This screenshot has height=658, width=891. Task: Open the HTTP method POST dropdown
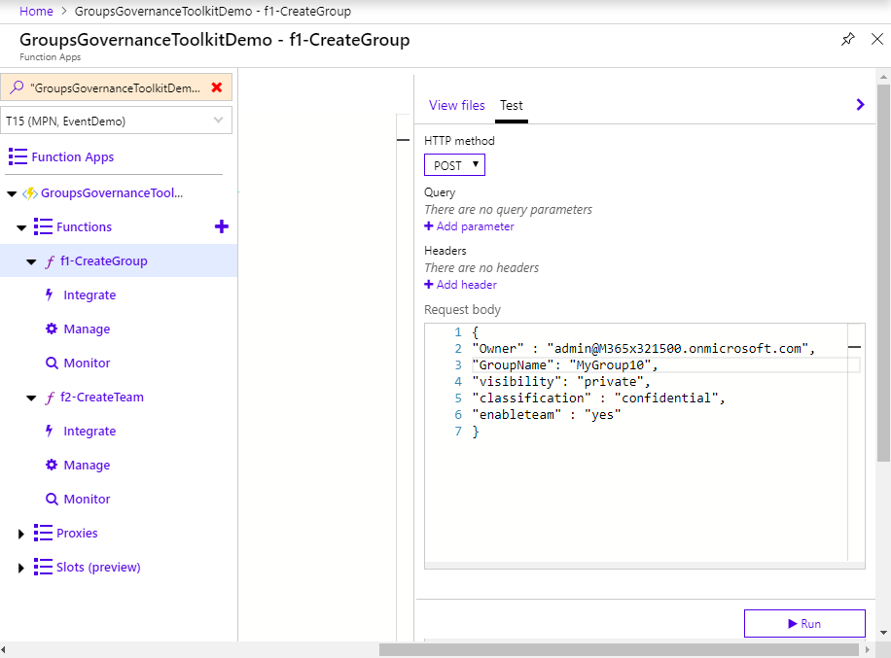click(x=454, y=165)
